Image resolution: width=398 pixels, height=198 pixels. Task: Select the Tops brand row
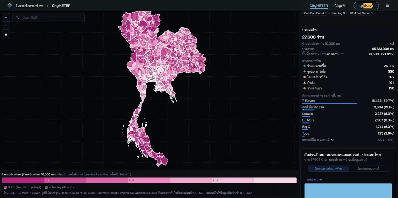348,134
